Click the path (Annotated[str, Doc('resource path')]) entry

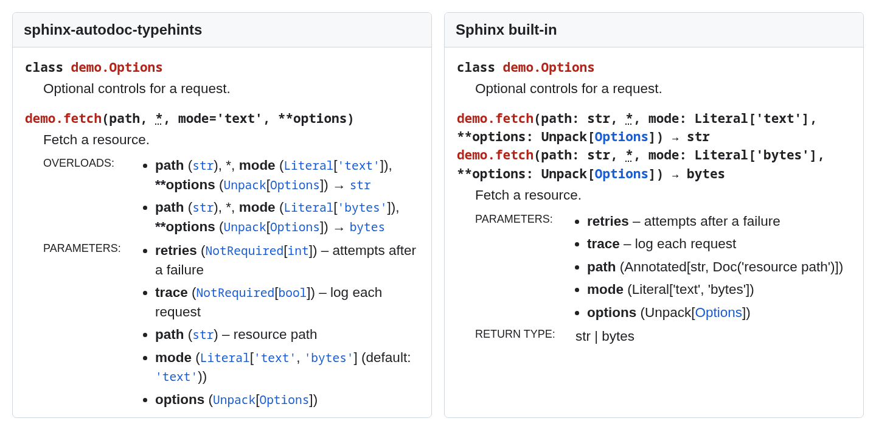coord(715,267)
